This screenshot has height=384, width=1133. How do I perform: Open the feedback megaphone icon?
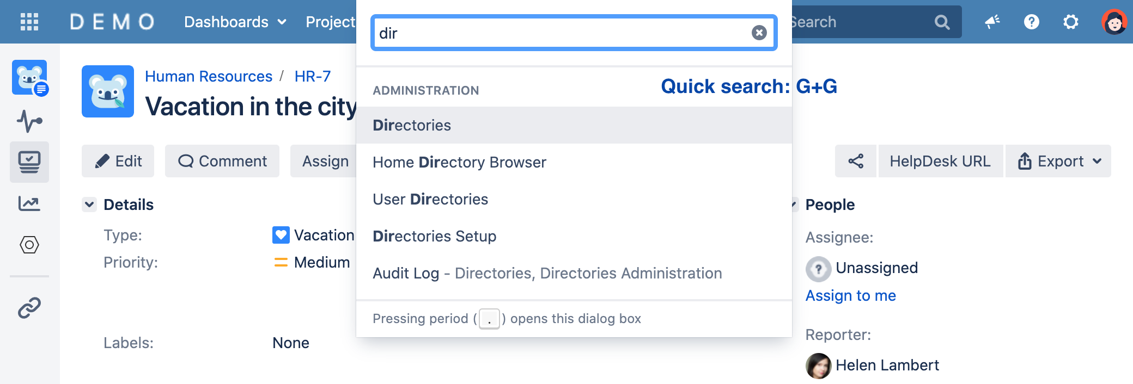[x=992, y=22]
